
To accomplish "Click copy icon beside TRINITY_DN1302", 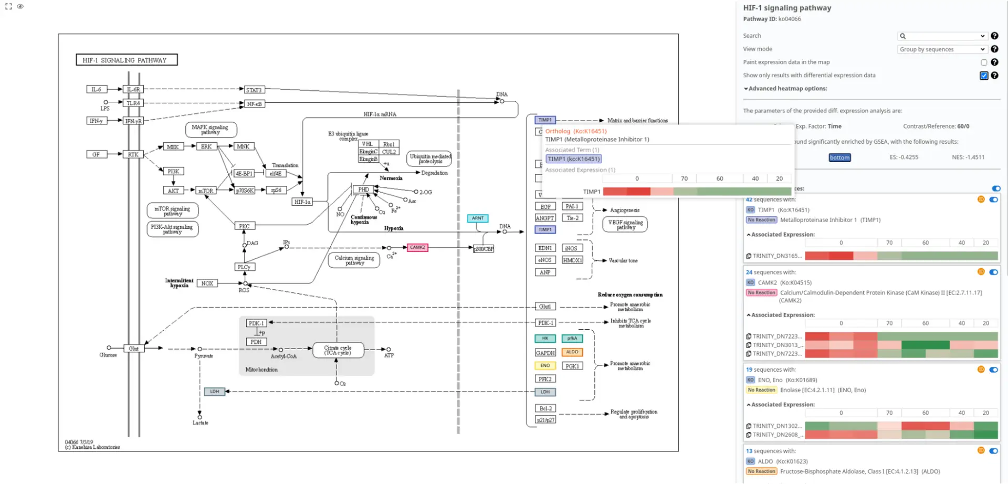I will pyautogui.click(x=749, y=426).
